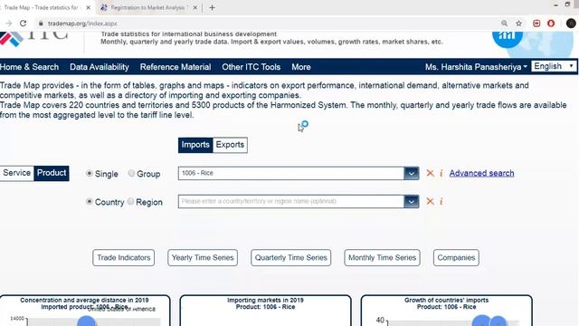Select the Group product radio button
This screenshot has height=326, width=579.
[131, 173]
